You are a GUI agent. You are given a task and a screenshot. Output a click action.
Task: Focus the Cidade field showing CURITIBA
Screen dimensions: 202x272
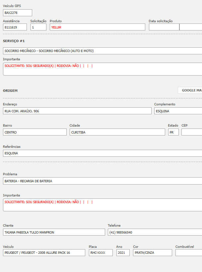pyautogui.click(x=117, y=132)
